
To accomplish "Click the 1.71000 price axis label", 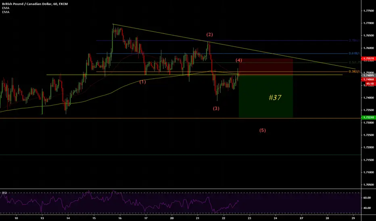I will (x=369, y=172).
